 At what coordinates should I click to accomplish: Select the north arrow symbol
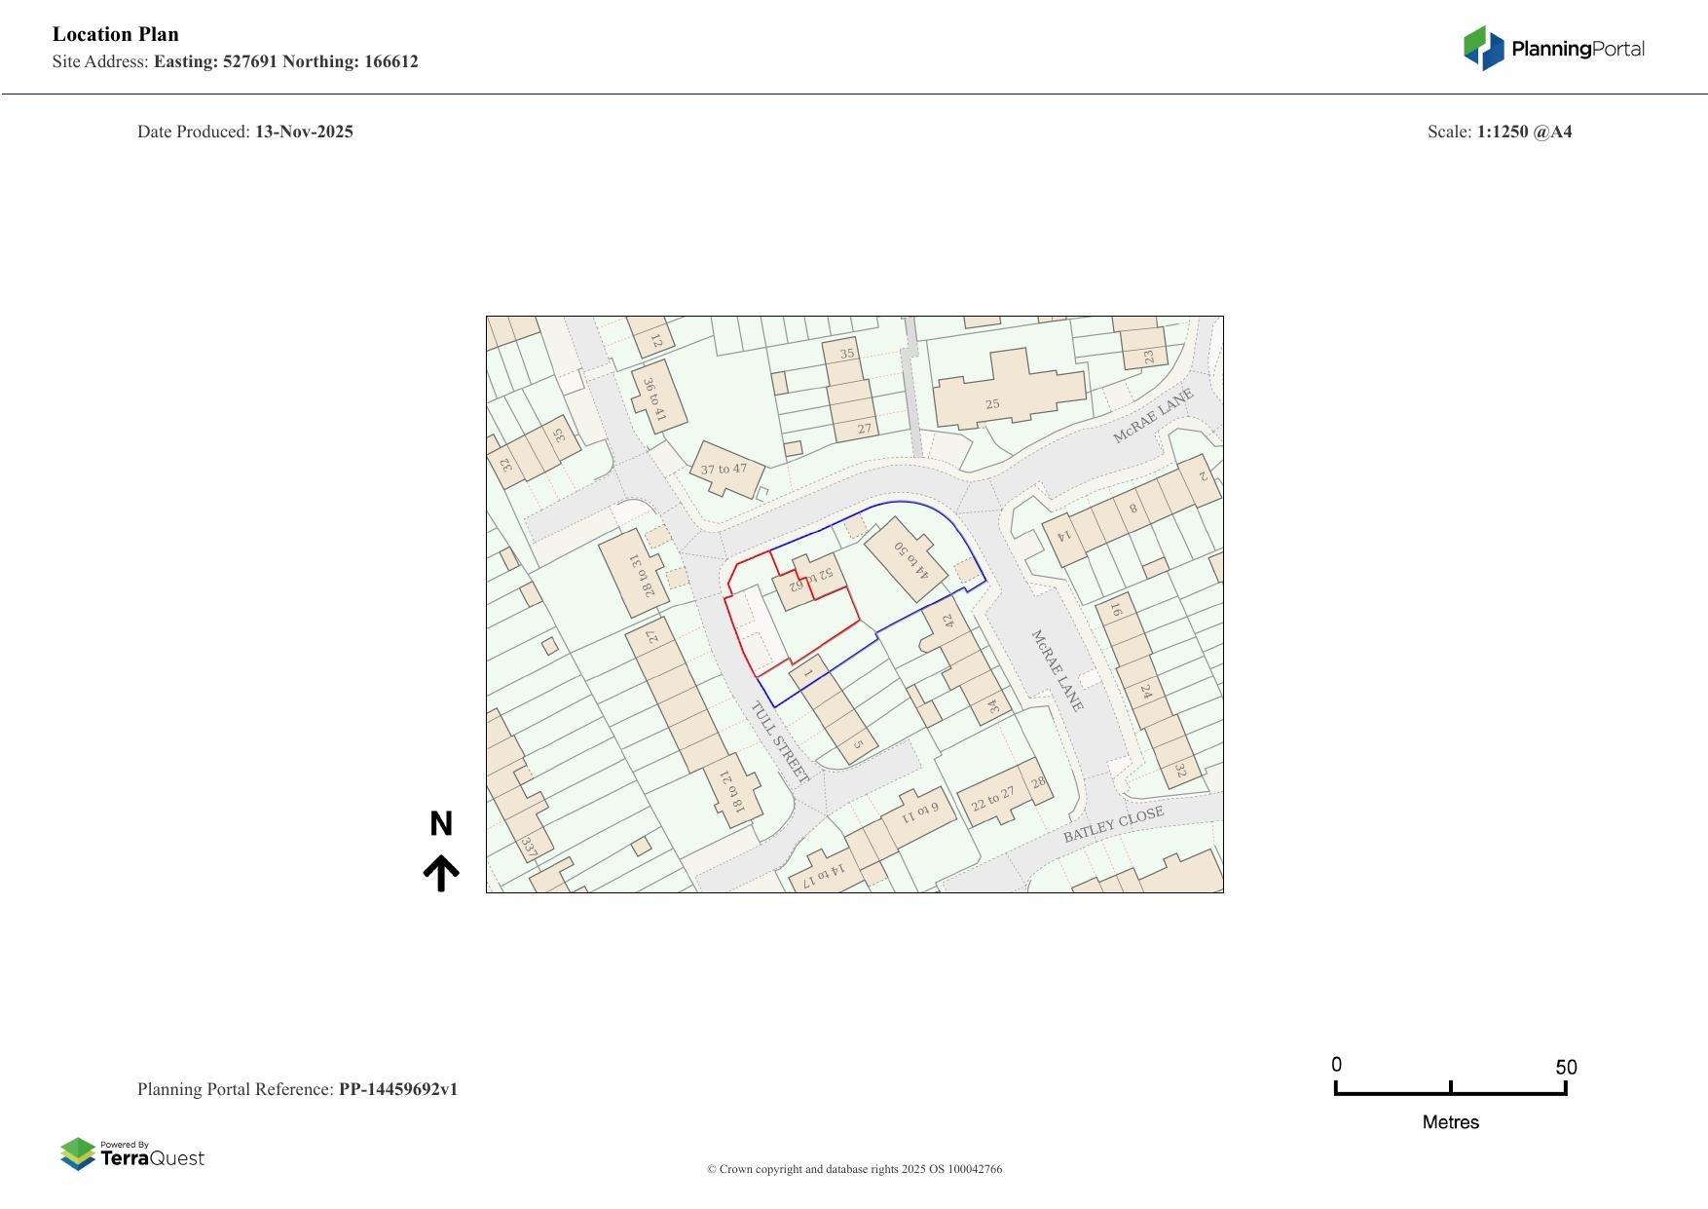pyautogui.click(x=443, y=868)
